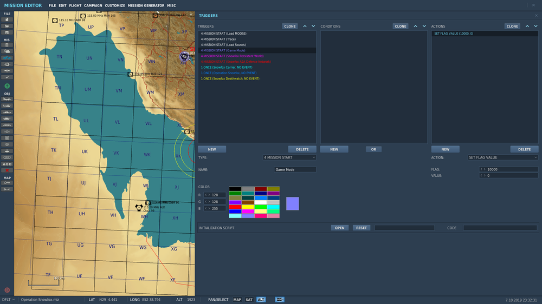Open the FLIGHT menu
542x304 pixels.
[x=75, y=5]
